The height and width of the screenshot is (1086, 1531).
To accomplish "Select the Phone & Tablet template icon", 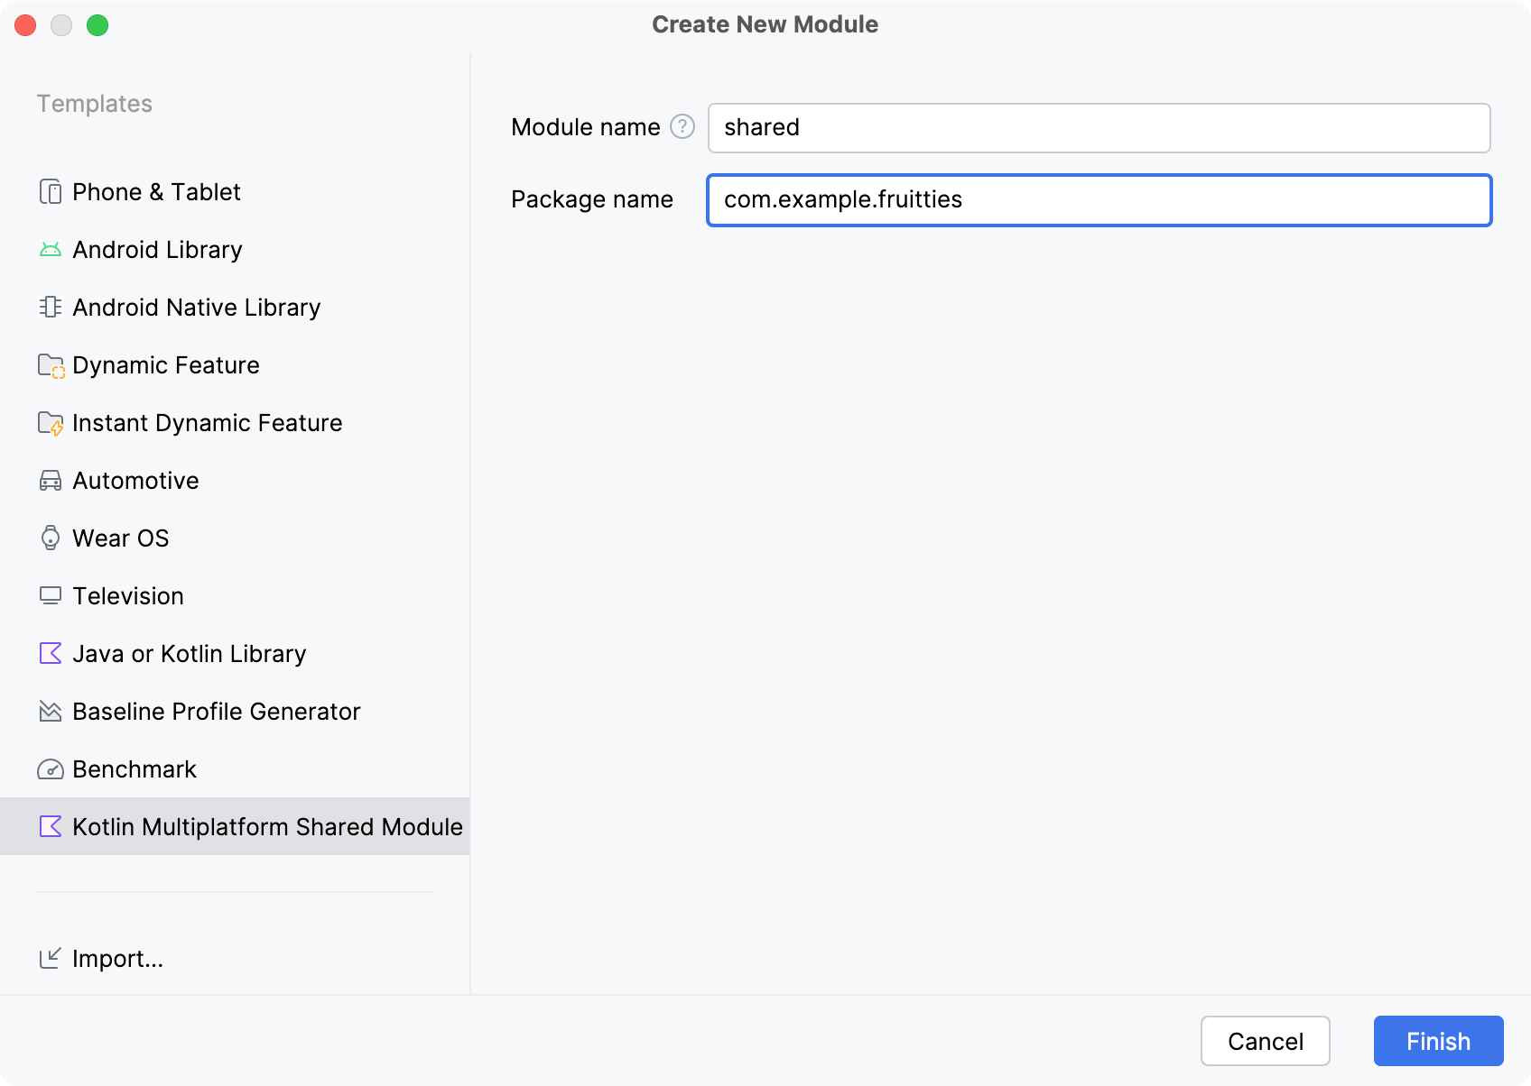I will [51, 191].
